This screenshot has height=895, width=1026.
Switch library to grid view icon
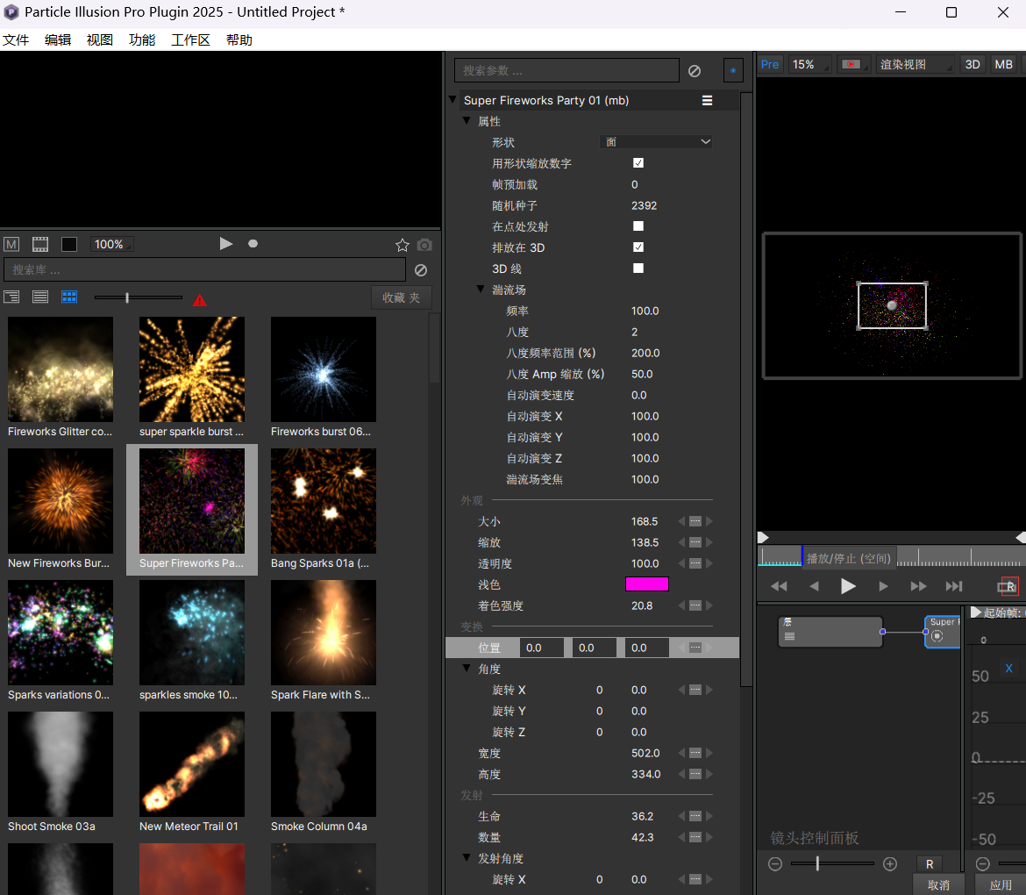point(68,297)
